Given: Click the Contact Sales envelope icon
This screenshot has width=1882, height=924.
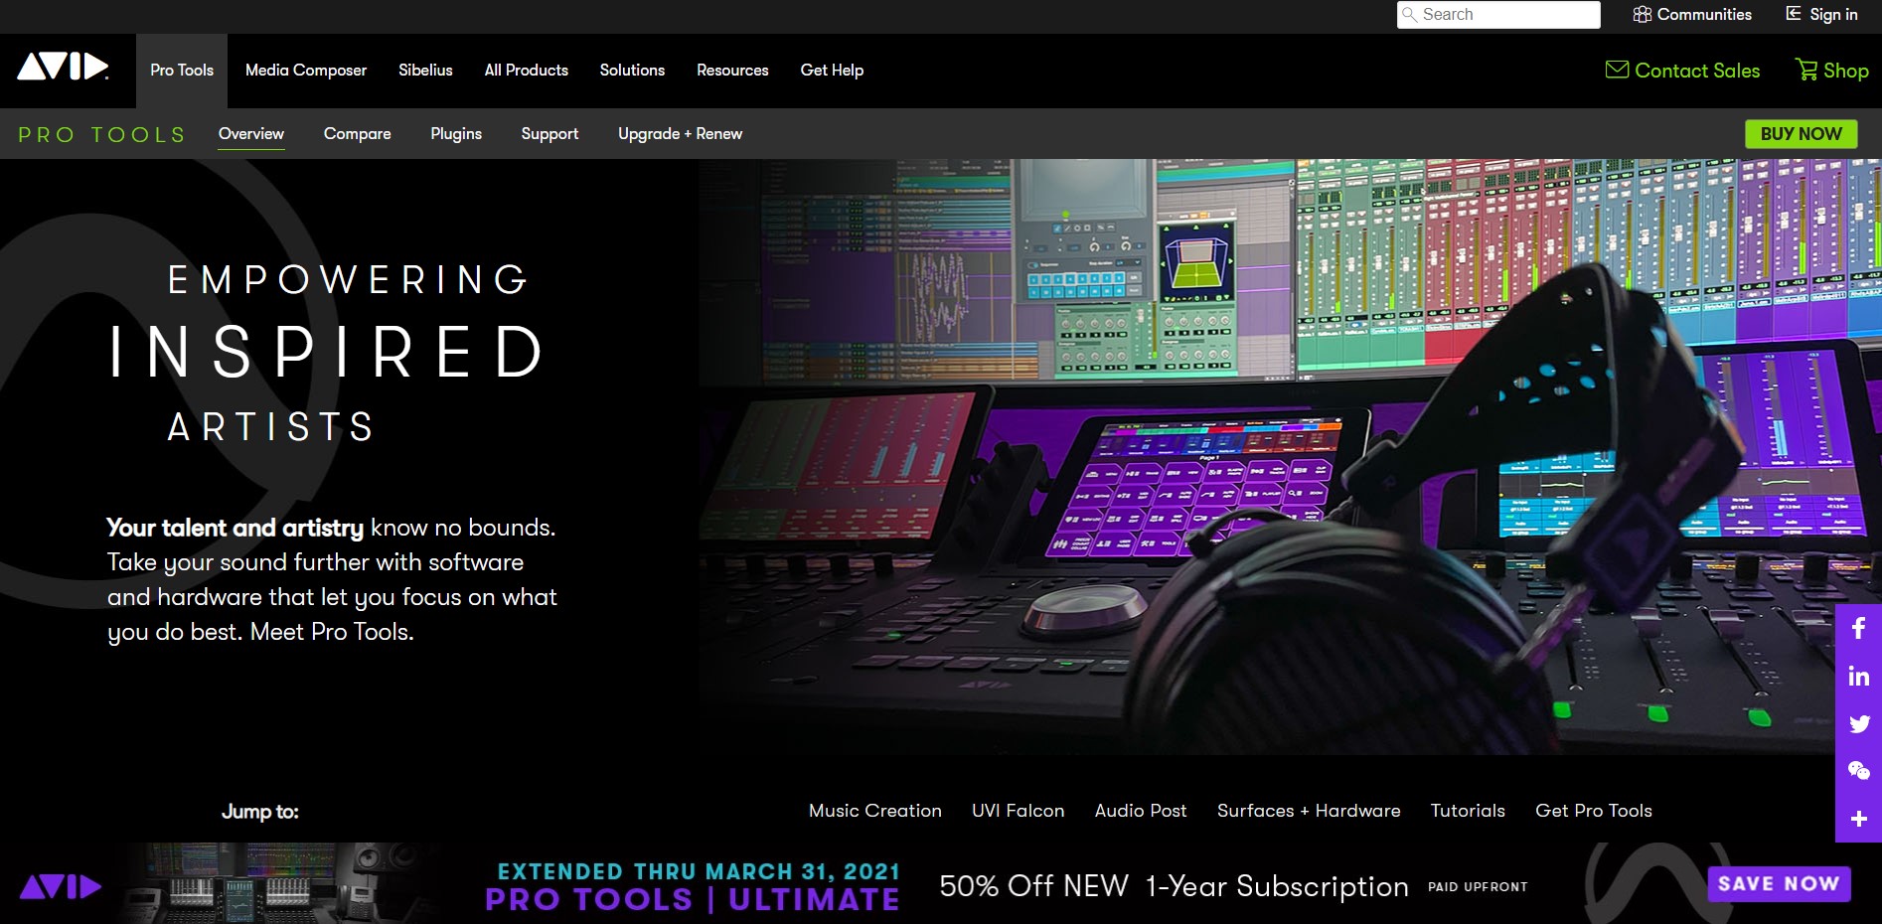Looking at the screenshot, I should [x=1617, y=70].
